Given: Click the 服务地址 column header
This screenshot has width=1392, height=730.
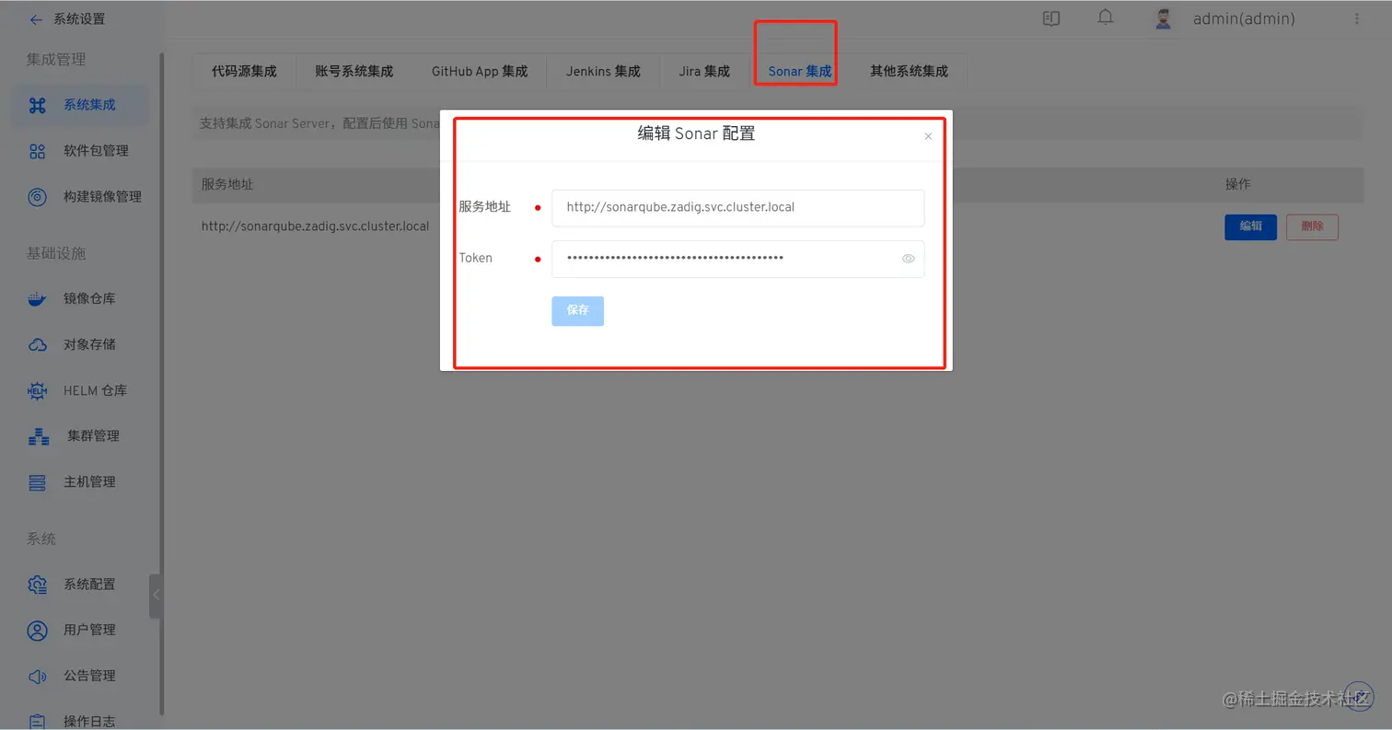Looking at the screenshot, I should (x=227, y=184).
